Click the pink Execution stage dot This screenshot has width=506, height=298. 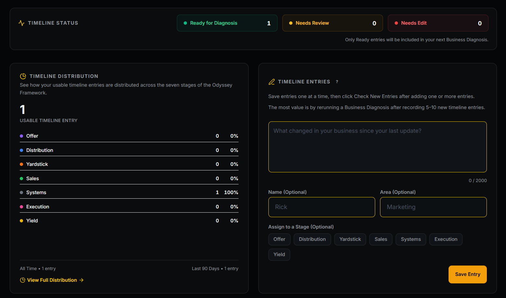[x=21, y=207]
